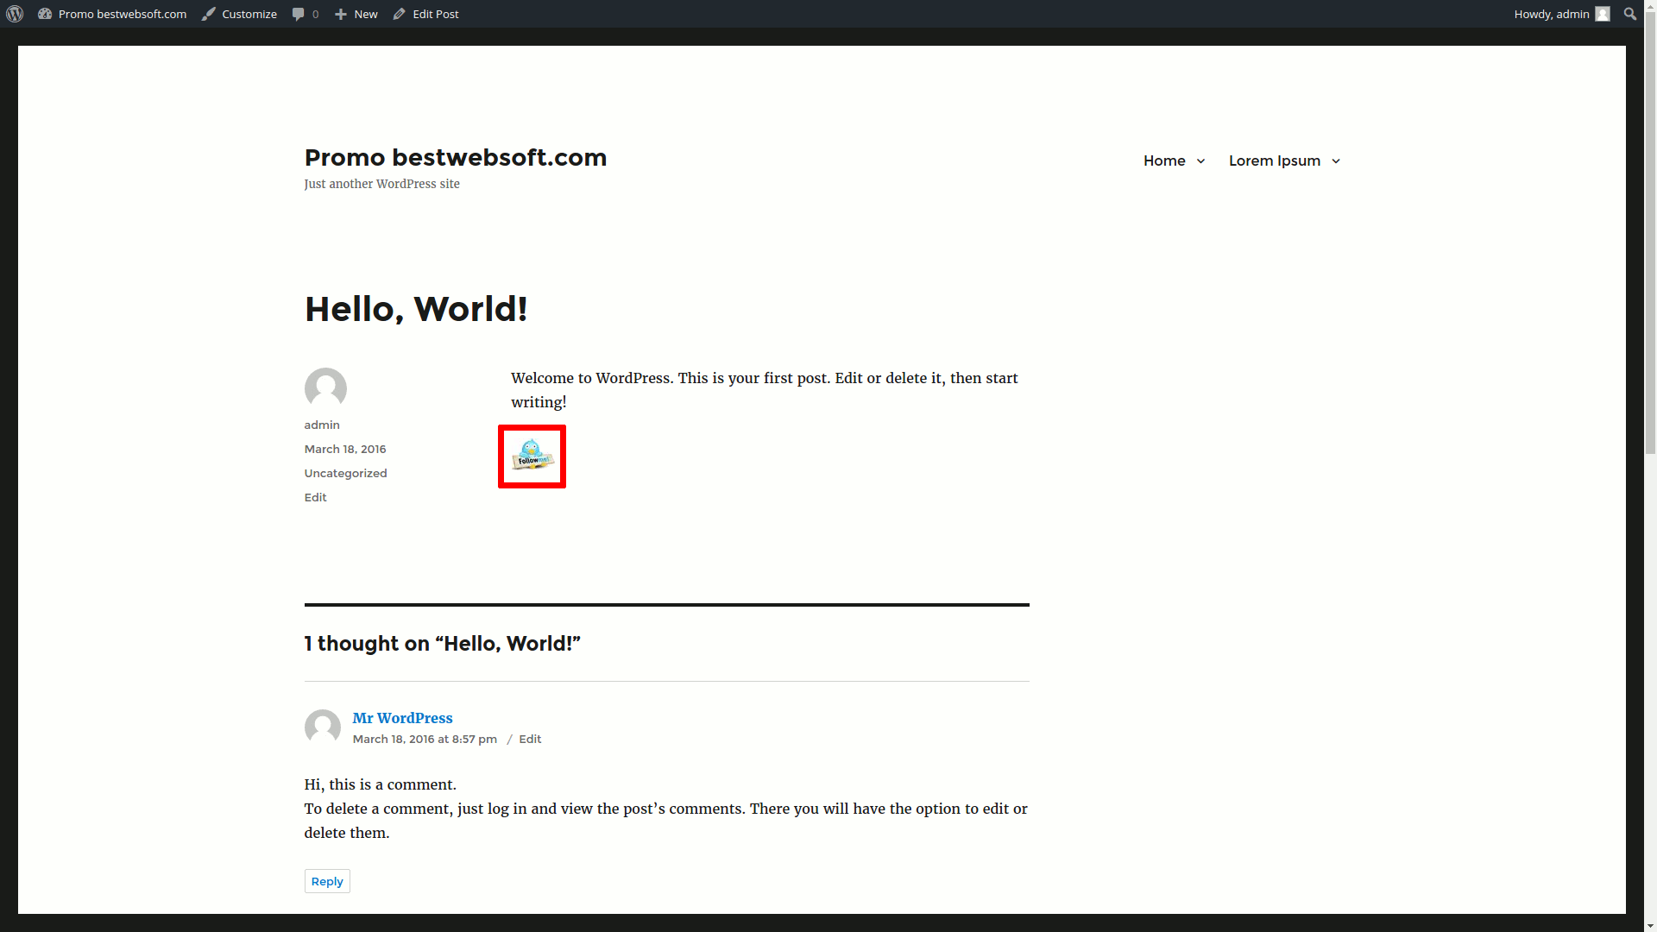Click the March 18, 2016 post date
1657x932 pixels.
click(x=345, y=449)
